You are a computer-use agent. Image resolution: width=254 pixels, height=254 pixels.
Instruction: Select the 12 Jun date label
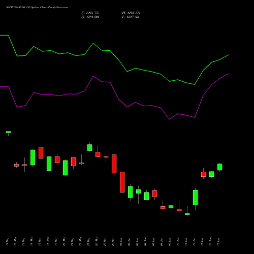click(x=194, y=242)
